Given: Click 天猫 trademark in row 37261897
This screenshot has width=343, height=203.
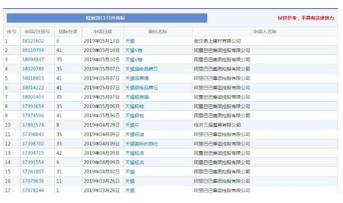Looking at the screenshot, I should tap(130, 172).
